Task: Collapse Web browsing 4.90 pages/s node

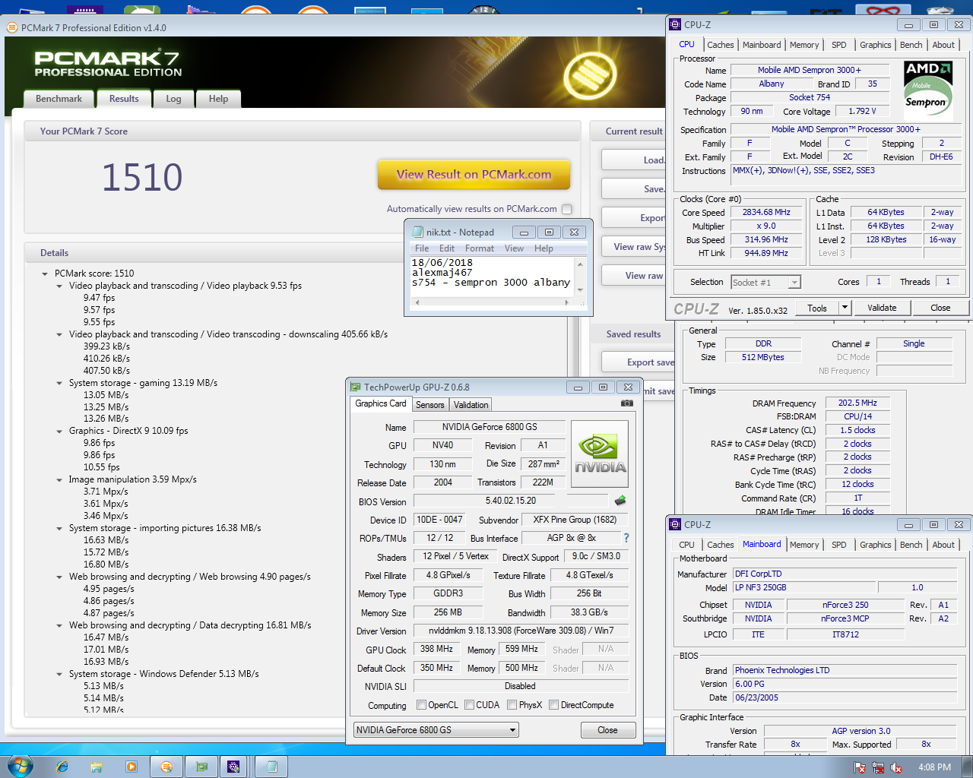Action: click(x=59, y=577)
